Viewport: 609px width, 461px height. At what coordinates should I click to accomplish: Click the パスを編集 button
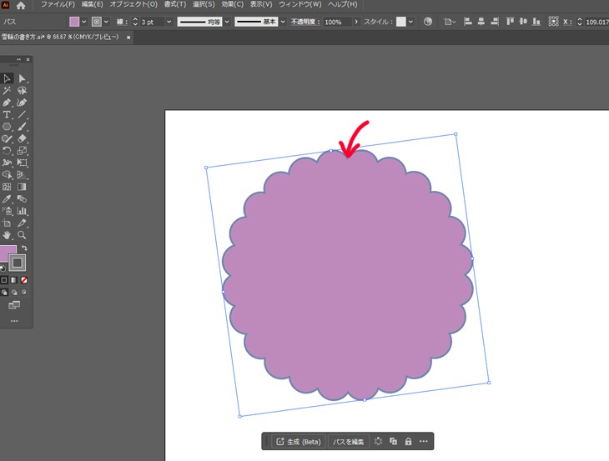tap(349, 441)
